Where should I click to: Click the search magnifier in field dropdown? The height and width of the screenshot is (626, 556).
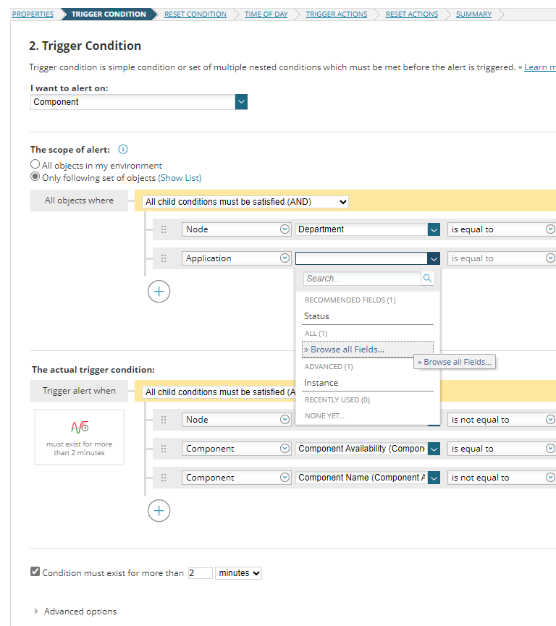[428, 278]
